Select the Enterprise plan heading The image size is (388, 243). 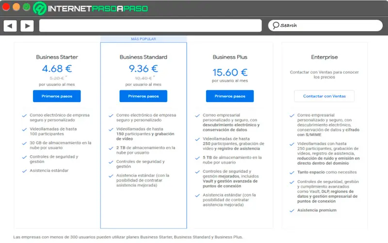pos(324,57)
